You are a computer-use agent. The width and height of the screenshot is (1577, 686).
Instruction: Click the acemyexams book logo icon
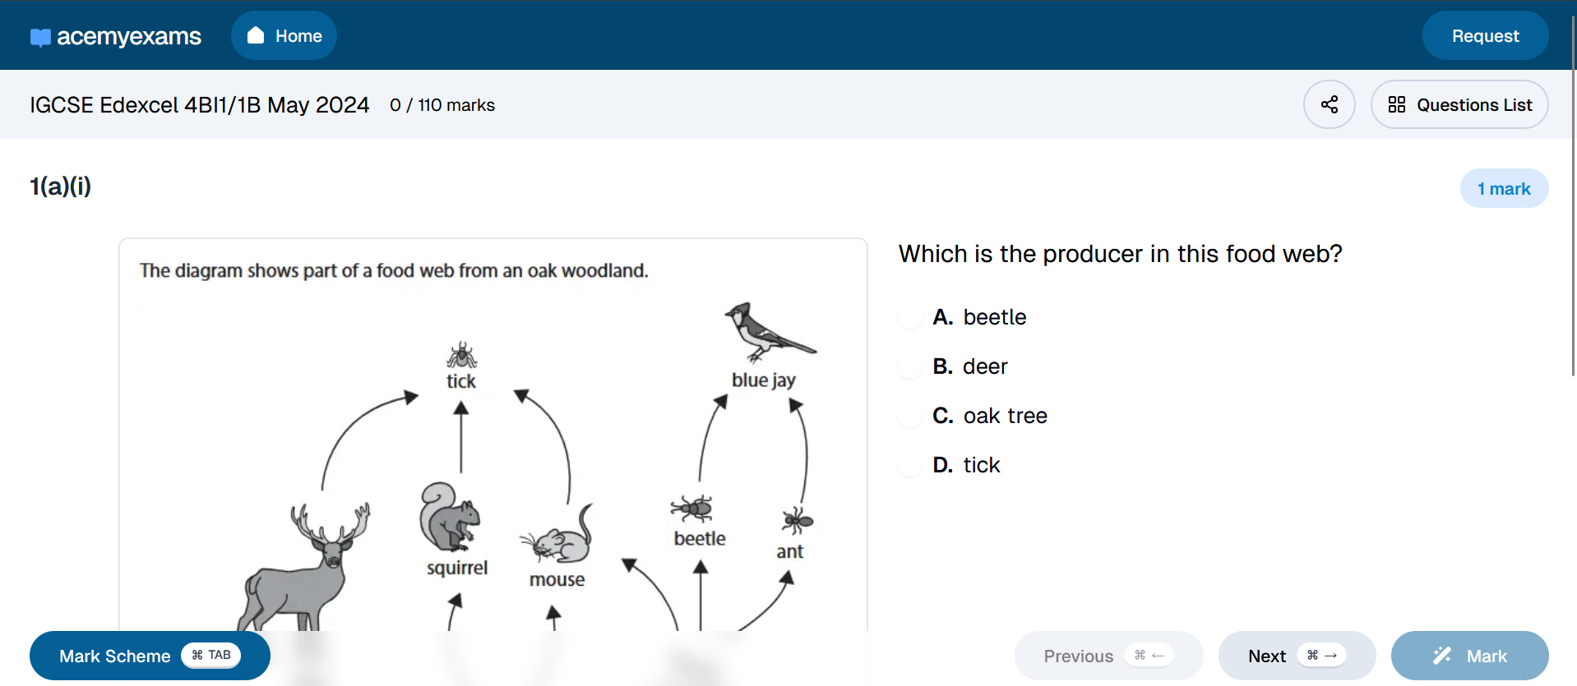(x=40, y=38)
